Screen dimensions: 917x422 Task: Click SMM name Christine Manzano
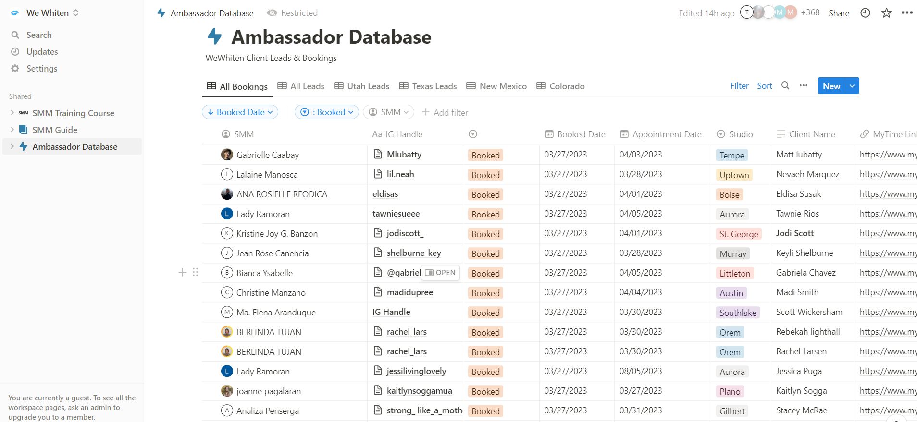[271, 293]
